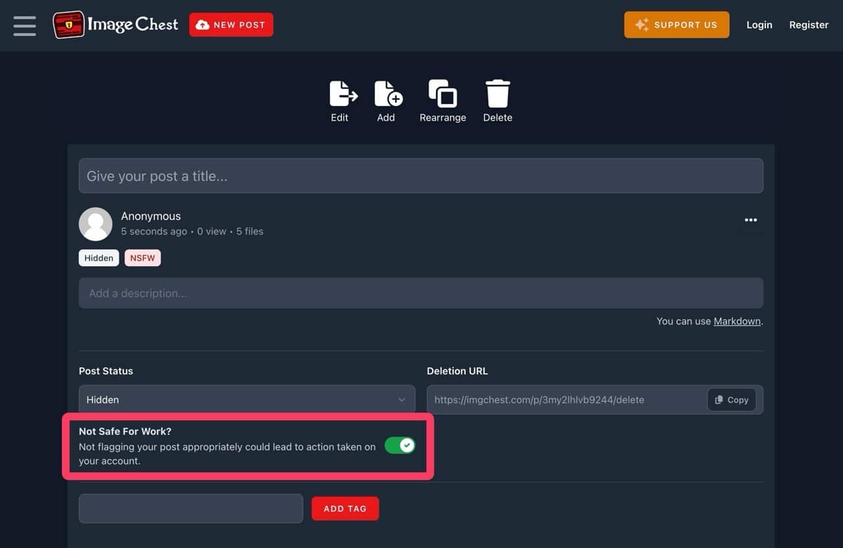This screenshot has width=843, height=548.
Task: Click the Add files icon
Action: click(x=387, y=94)
